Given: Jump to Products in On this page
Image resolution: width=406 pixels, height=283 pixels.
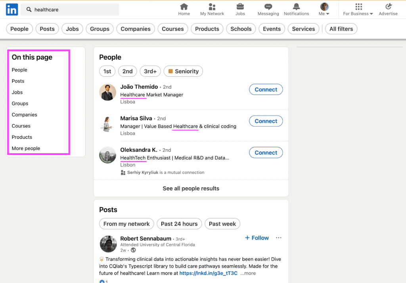Looking at the screenshot, I should pyautogui.click(x=22, y=137).
